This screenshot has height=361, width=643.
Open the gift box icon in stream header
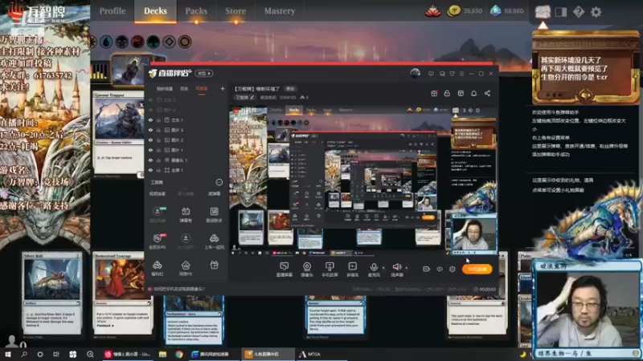(x=434, y=93)
